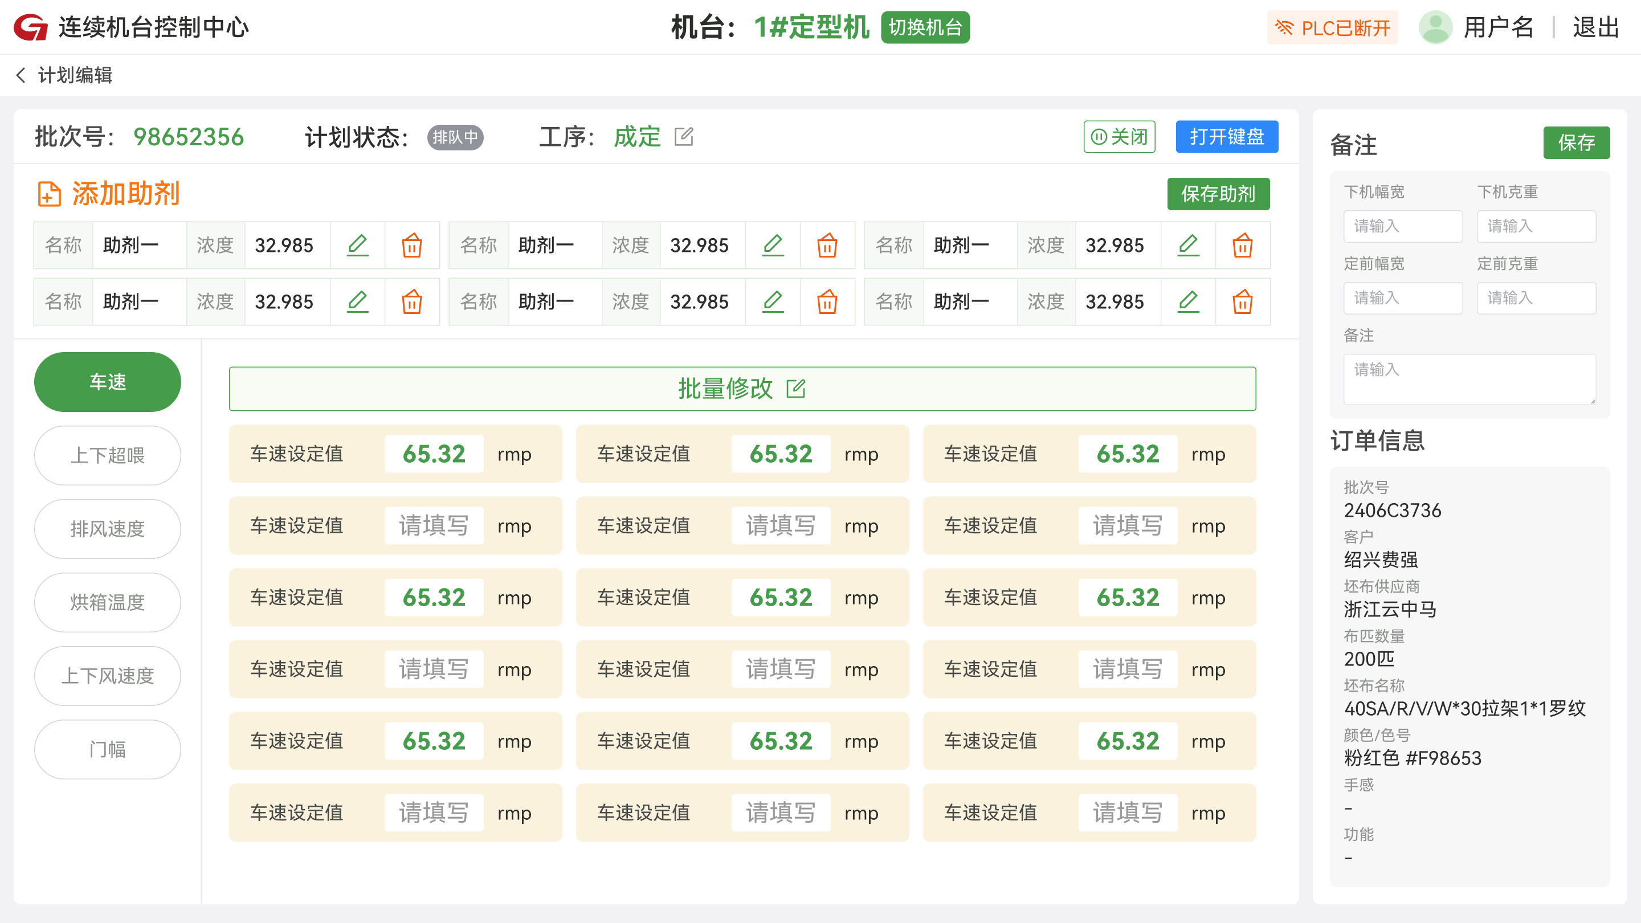Click the fabric name 40SA/R/V/W*30拉架1*1罗纹
Image resolution: width=1641 pixels, height=923 pixels.
coord(1465,708)
